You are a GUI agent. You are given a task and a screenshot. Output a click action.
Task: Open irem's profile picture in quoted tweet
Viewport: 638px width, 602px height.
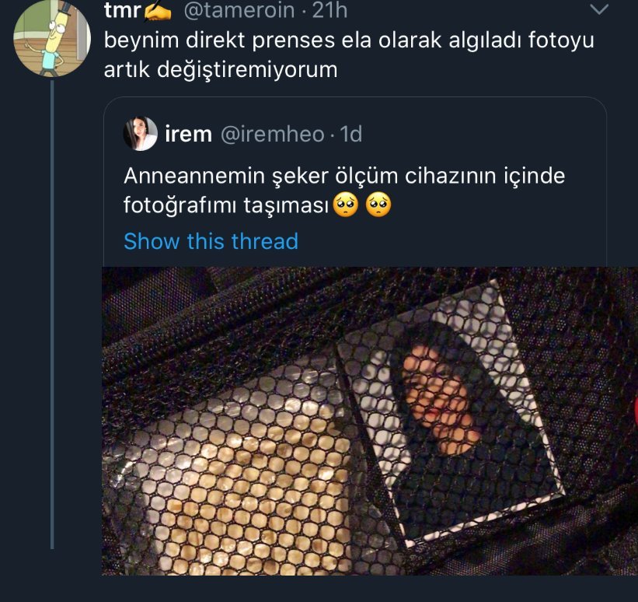(141, 134)
